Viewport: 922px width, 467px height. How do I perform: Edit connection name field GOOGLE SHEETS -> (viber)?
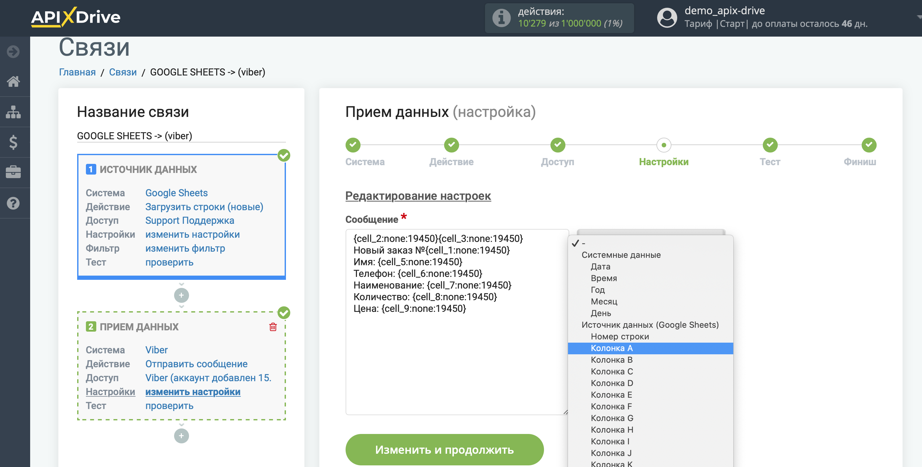[181, 136]
